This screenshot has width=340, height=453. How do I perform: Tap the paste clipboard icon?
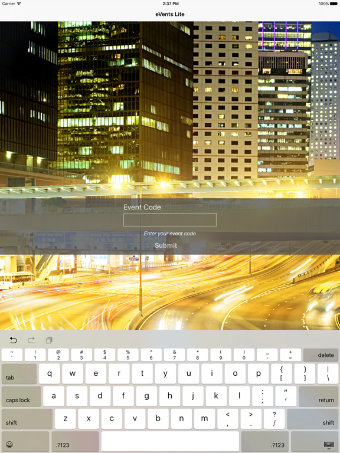coord(49,340)
